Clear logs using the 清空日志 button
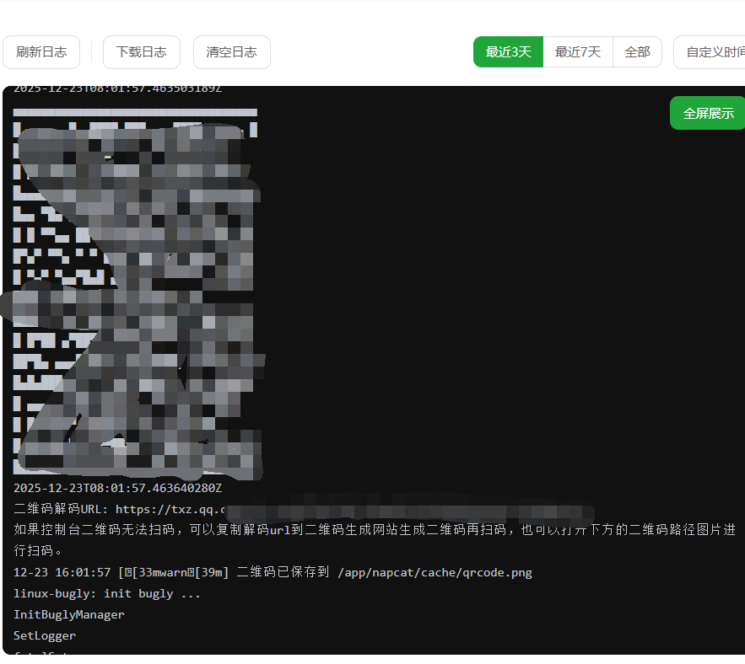 tap(232, 52)
